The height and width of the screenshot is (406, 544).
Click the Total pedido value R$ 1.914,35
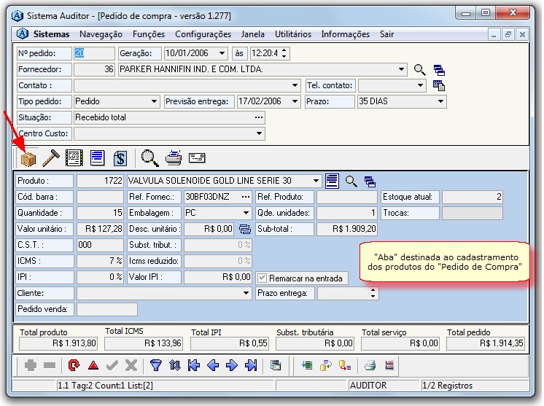(486, 343)
